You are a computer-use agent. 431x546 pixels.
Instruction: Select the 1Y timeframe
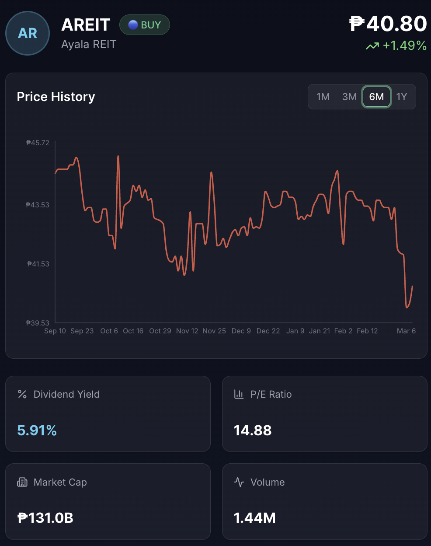coord(402,97)
